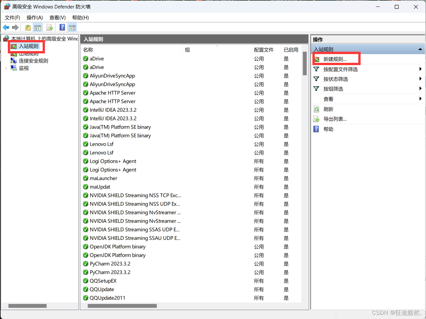Click the 监视 monitor icon in tree
This screenshot has height=319, width=426.
click(x=14, y=68)
